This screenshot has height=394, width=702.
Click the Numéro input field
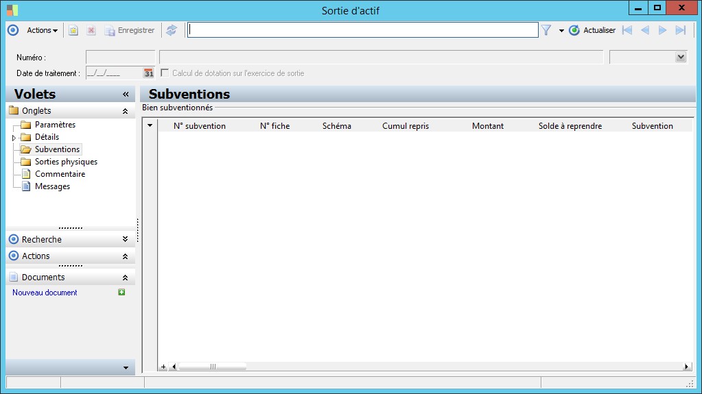coord(121,58)
